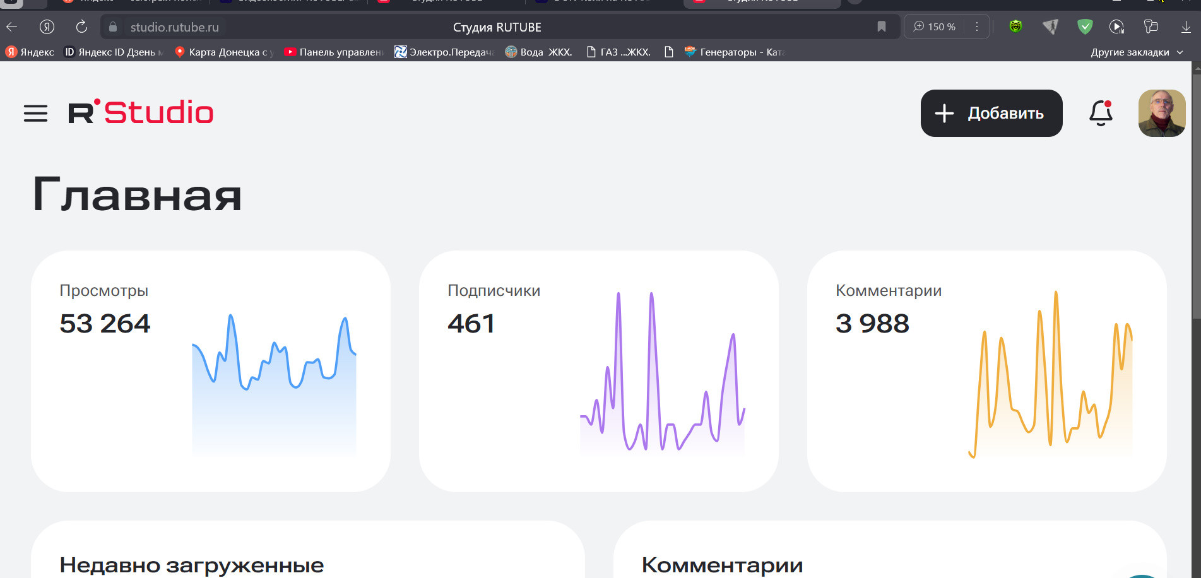
Task: Click the Главная page heading
Action: tap(137, 195)
